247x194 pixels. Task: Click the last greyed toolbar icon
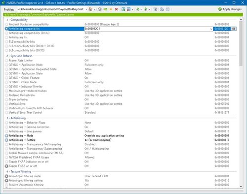[167, 9]
